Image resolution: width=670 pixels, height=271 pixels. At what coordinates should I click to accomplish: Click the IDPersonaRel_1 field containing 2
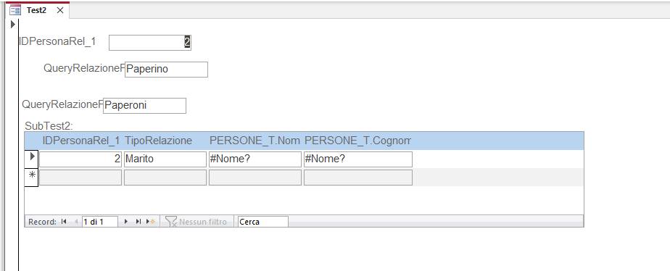tap(150, 43)
